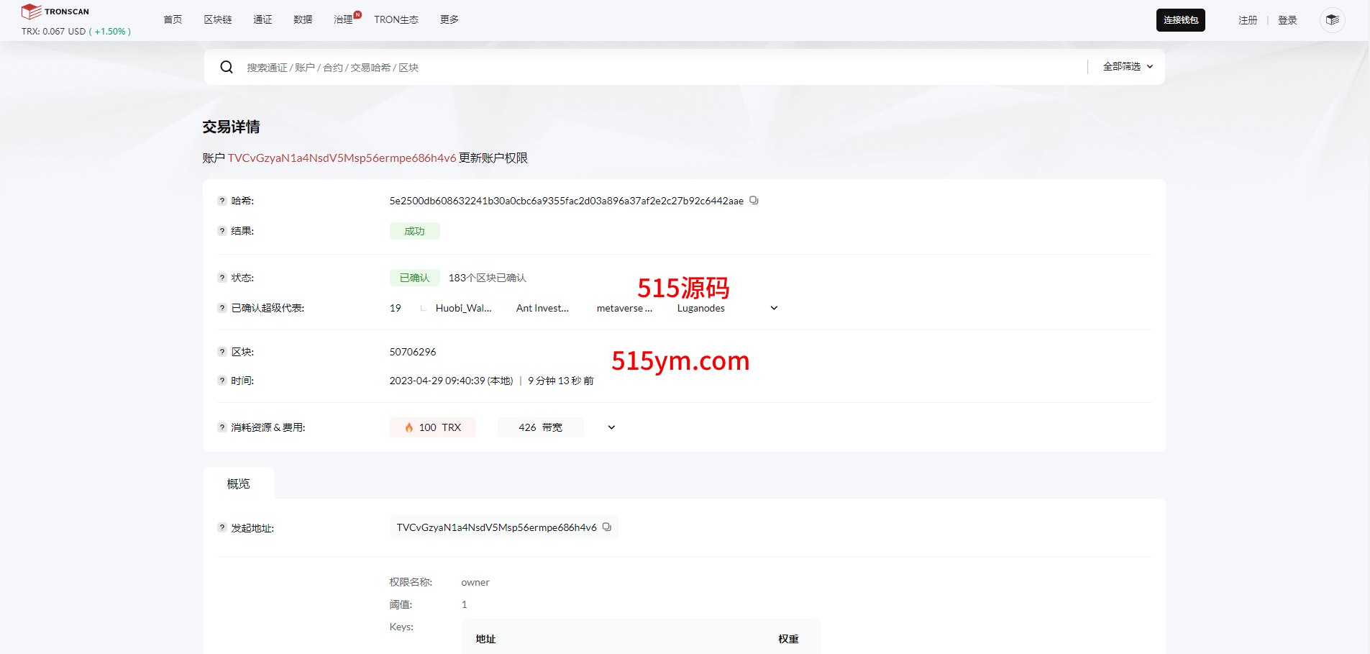The height and width of the screenshot is (654, 1370).
Task: Open the 区块链 menu
Action: click(x=217, y=19)
